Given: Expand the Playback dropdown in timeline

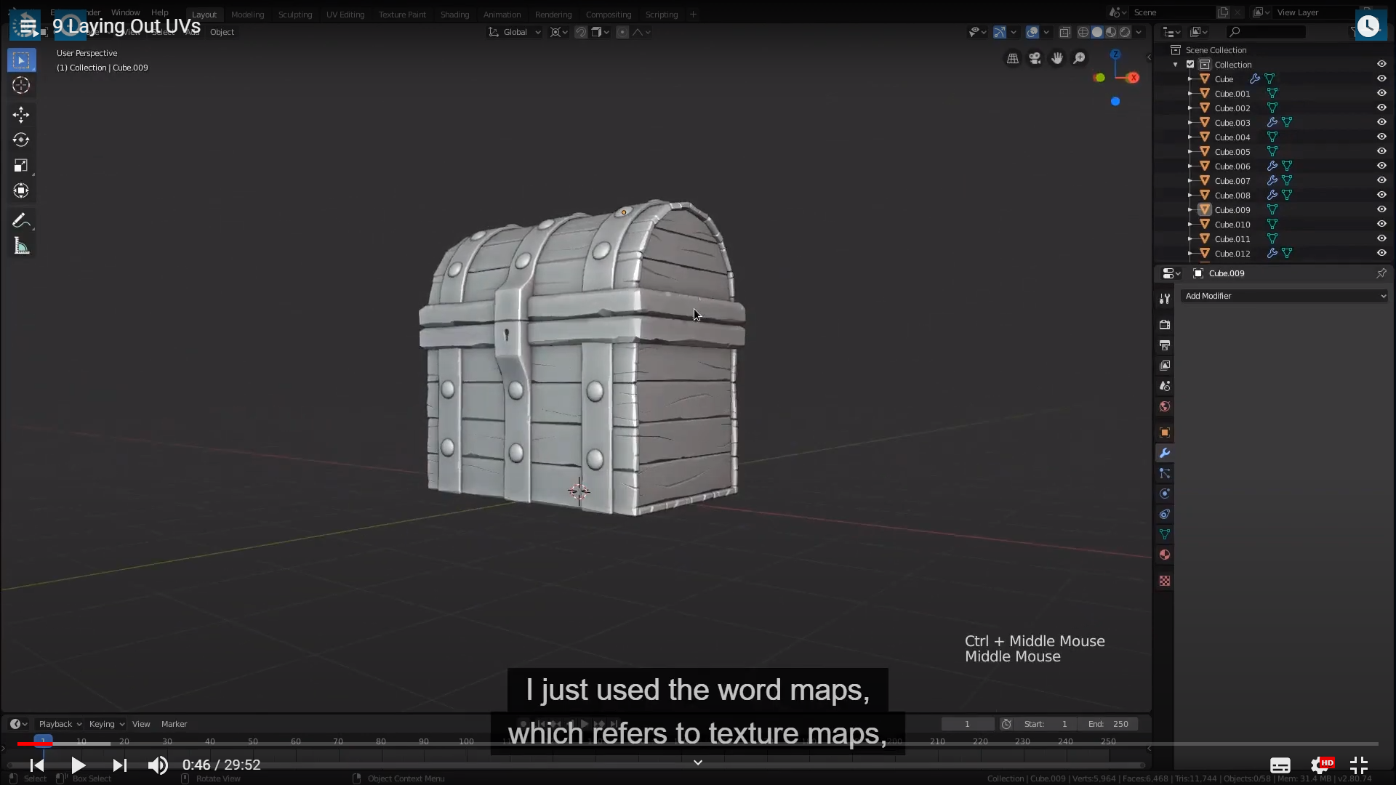Looking at the screenshot, I should (x=60, y=724).
